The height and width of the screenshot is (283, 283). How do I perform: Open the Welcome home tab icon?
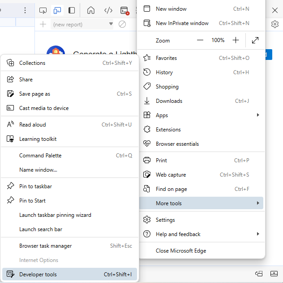click(91, 10)
